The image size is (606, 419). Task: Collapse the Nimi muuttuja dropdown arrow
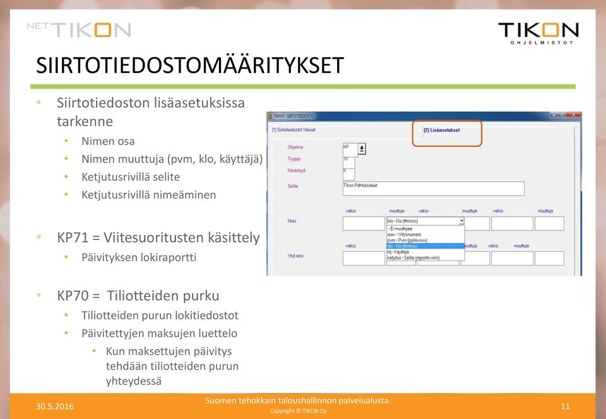click(461, 221)
